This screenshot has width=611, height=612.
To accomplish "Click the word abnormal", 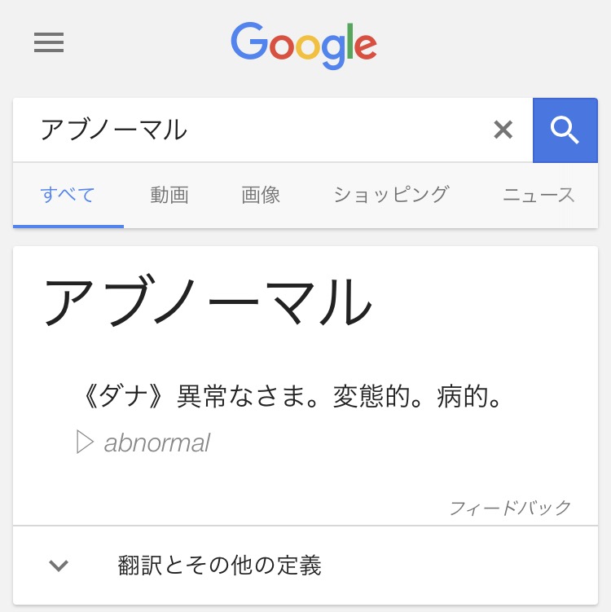I will 157,442.
